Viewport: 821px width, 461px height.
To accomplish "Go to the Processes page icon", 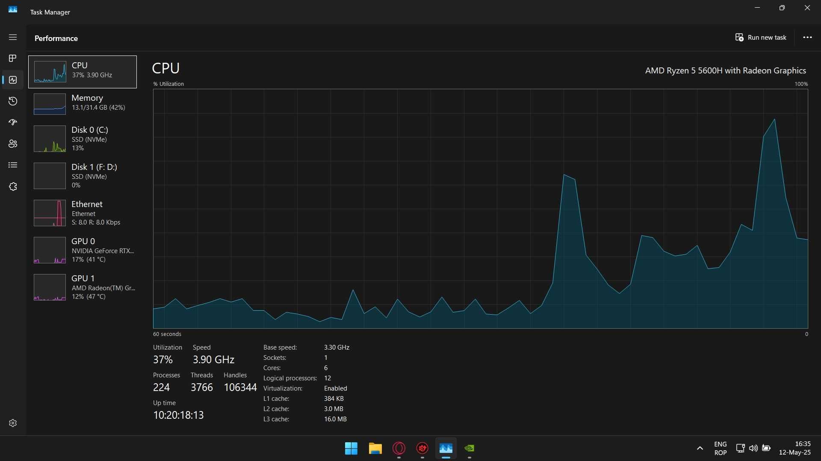I will point(13,58).
